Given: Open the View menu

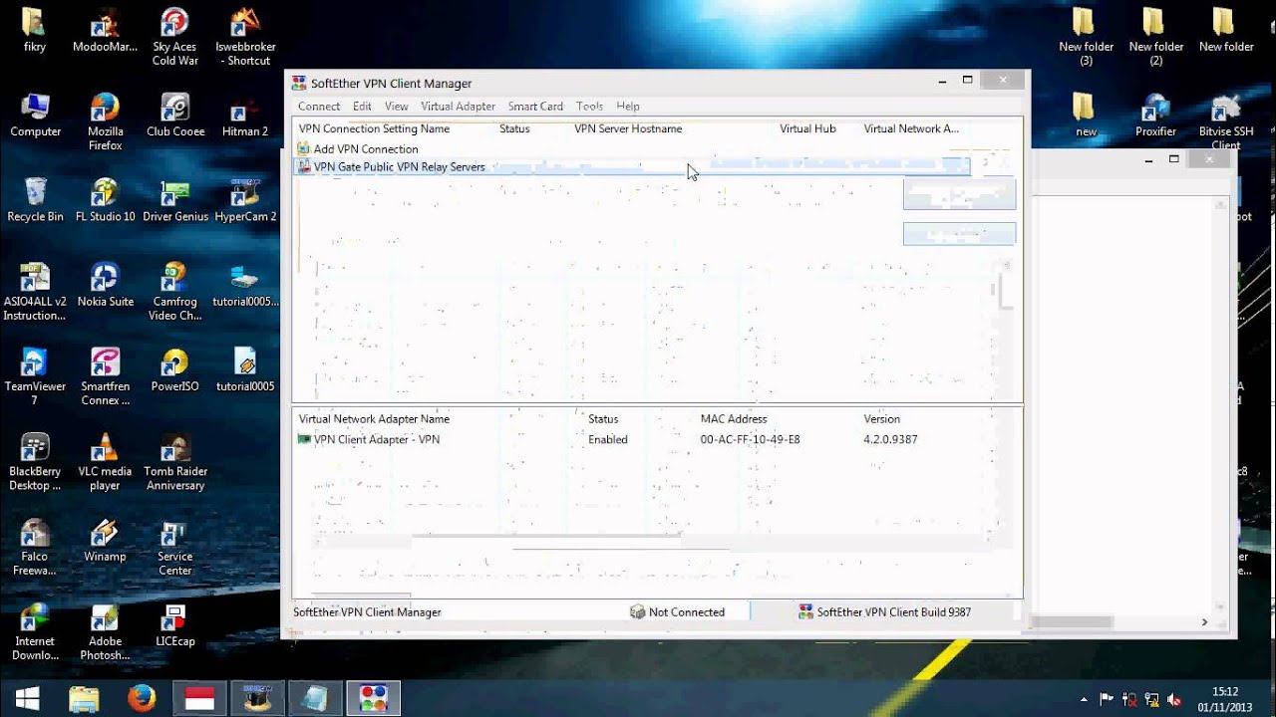Looking at the screenshot, I should [397, 107].
